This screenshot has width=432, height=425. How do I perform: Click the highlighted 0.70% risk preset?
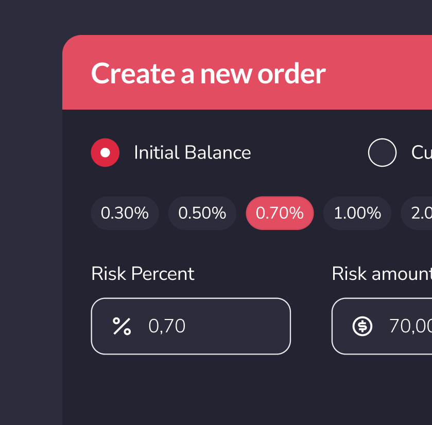click(x=280, y=213)
